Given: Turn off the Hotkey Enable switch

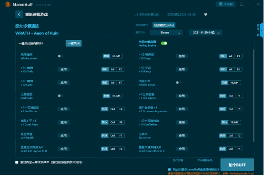Looking at the screenshot, I should click(x=164, y=43).
